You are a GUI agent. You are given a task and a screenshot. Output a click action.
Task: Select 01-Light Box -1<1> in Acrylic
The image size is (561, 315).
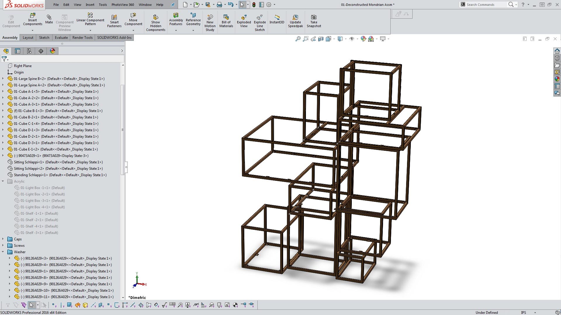coord(42,188)
